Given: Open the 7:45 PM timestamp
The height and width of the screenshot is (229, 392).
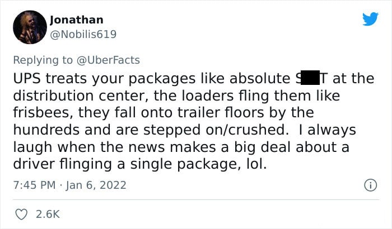Looking at the screenshot, I should point(34,185).
